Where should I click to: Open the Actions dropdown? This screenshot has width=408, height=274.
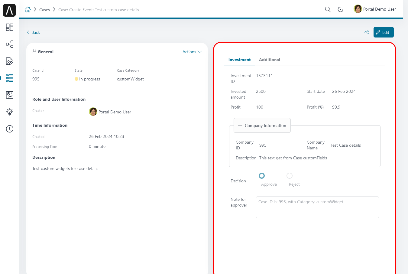[192, 52]
